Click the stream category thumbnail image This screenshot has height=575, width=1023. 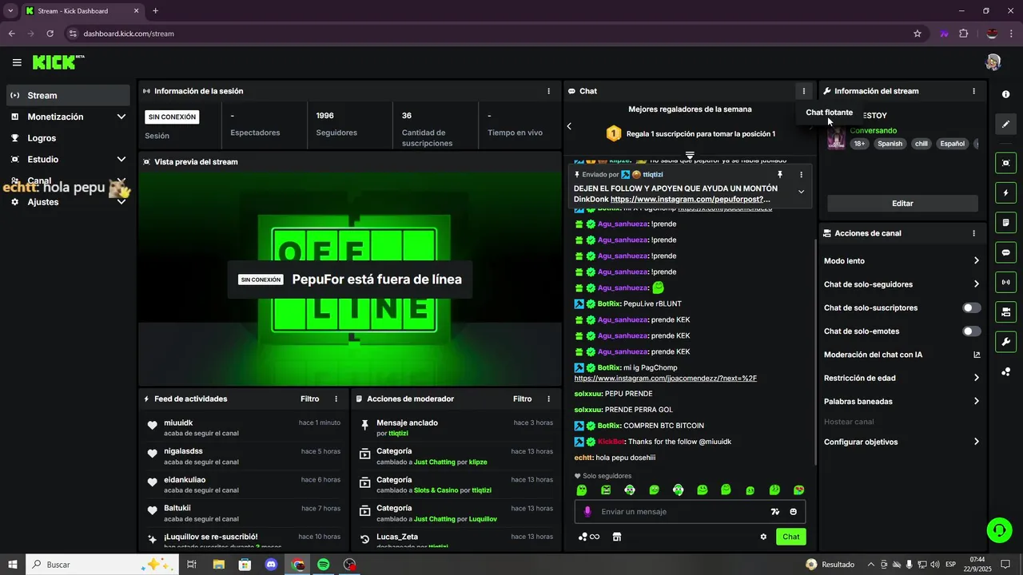tap(836, 137)
